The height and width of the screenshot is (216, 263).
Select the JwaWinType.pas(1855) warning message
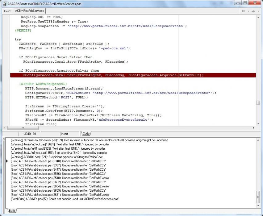pos(59,153)
